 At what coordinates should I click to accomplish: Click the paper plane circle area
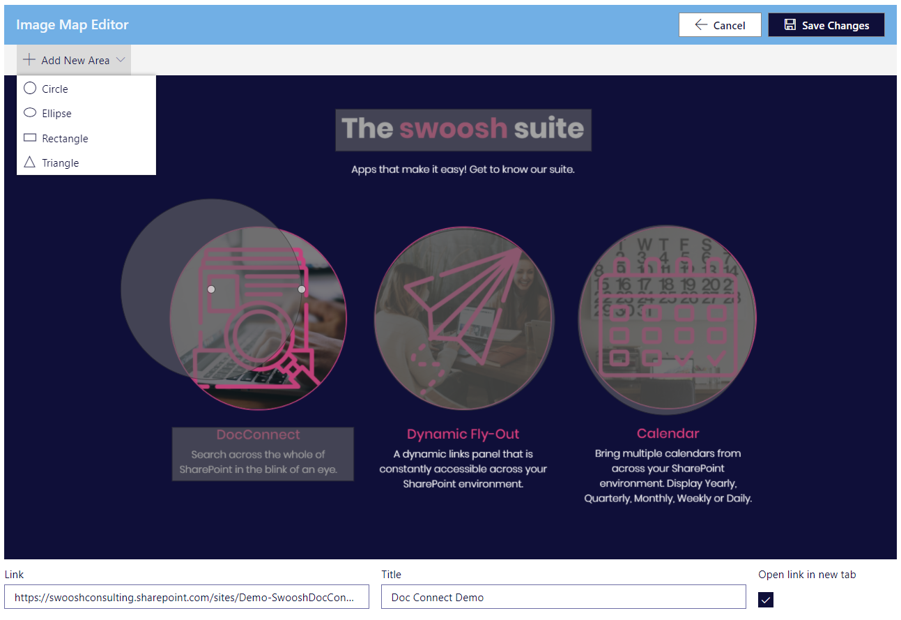[x=463, y=319]
